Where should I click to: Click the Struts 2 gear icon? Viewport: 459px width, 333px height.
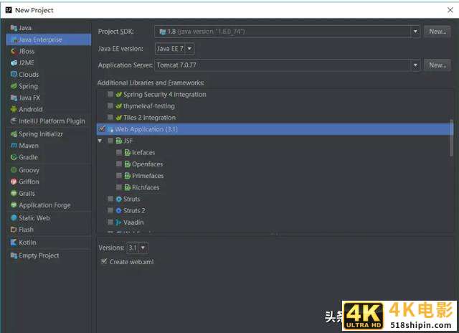click(118, 210)
